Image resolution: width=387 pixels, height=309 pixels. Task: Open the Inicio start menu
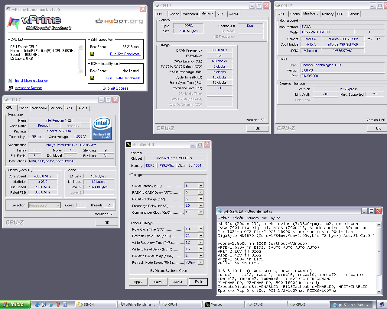(15, 304)
